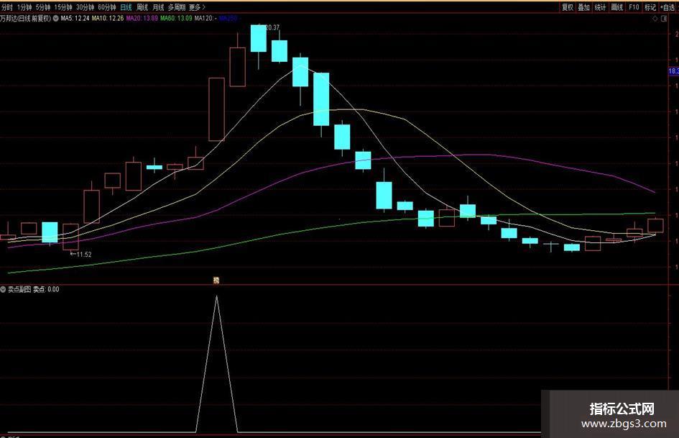Activate the 画线 drawing tool
679x438 pixels.
[616, 7]
